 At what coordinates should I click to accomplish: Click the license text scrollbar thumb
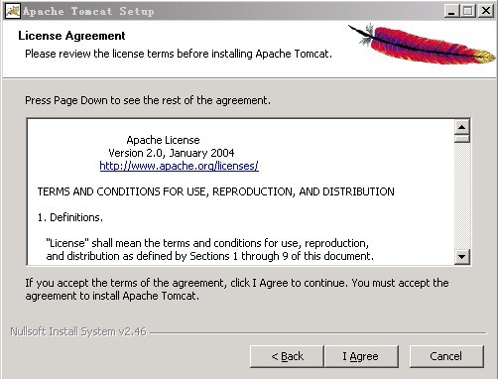click(462, 138)
